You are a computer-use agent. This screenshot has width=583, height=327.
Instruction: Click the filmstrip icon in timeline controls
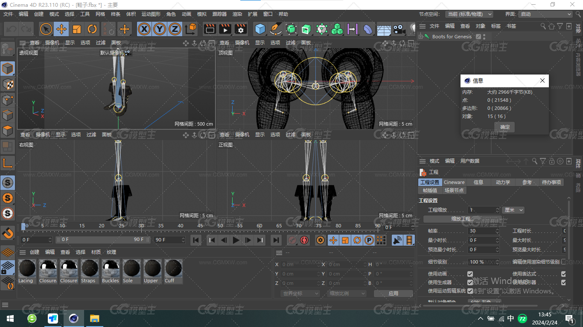pyautogui.click(x=409, y=240)
